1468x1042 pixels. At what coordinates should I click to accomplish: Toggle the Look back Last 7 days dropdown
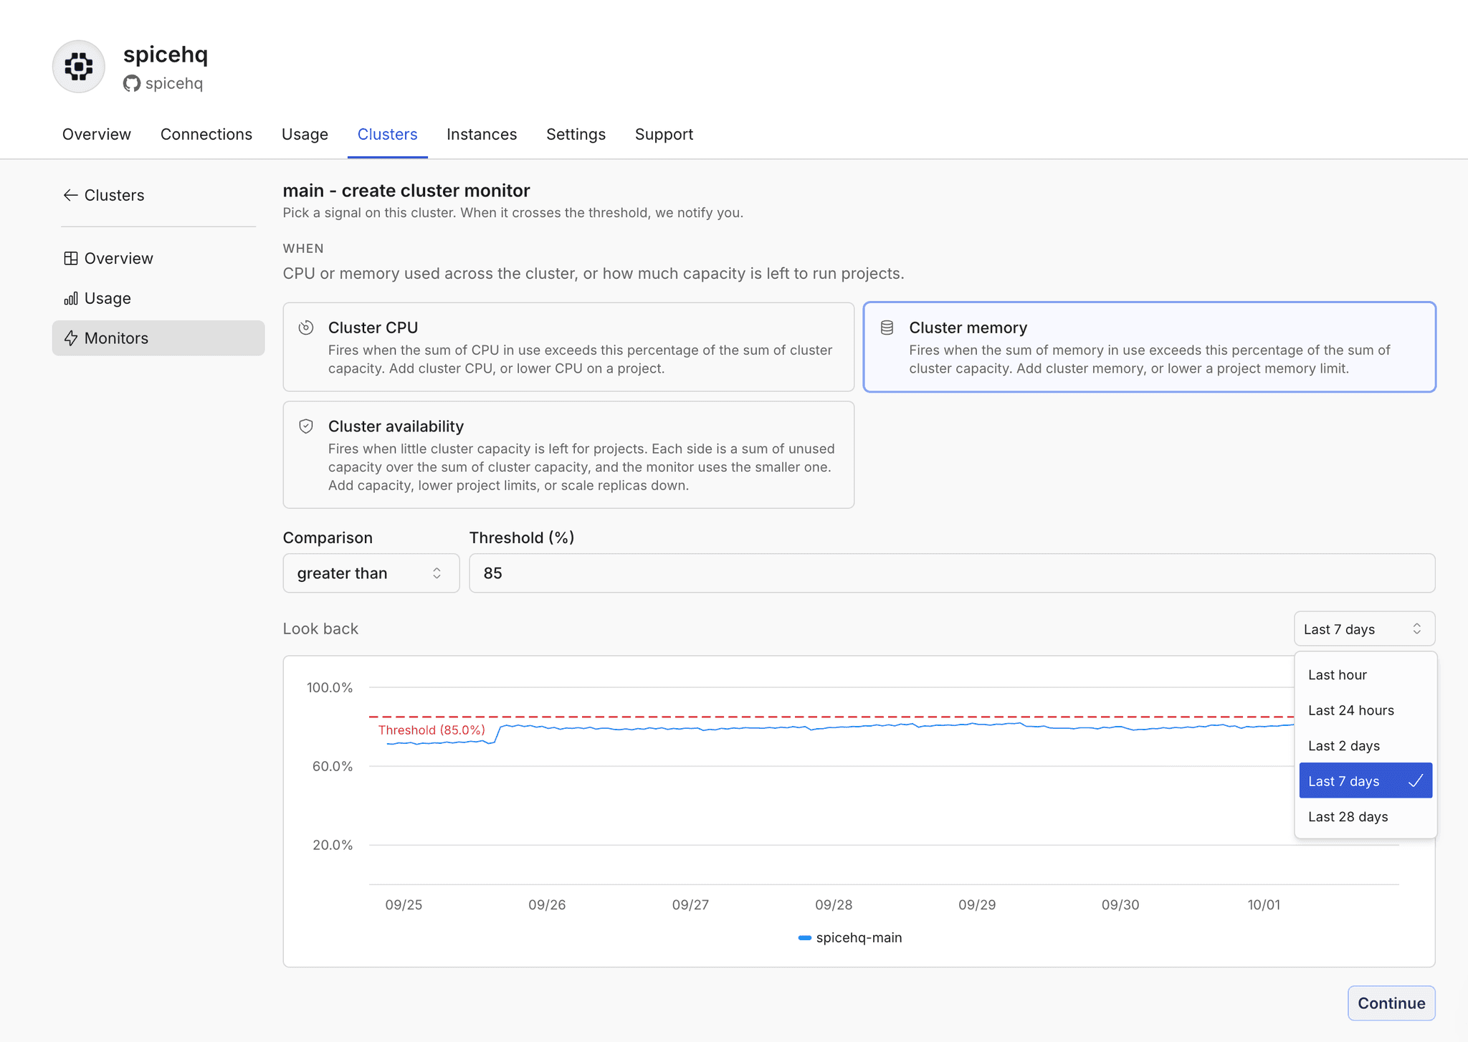pos(1364,629)
